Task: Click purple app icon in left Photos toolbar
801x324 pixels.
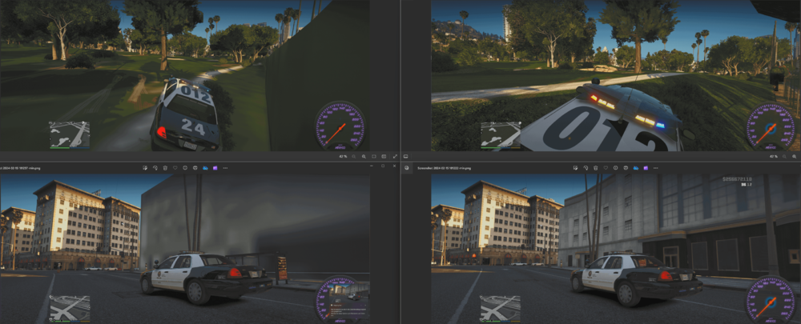Action: pyautogui.click(x=215, y=168)
